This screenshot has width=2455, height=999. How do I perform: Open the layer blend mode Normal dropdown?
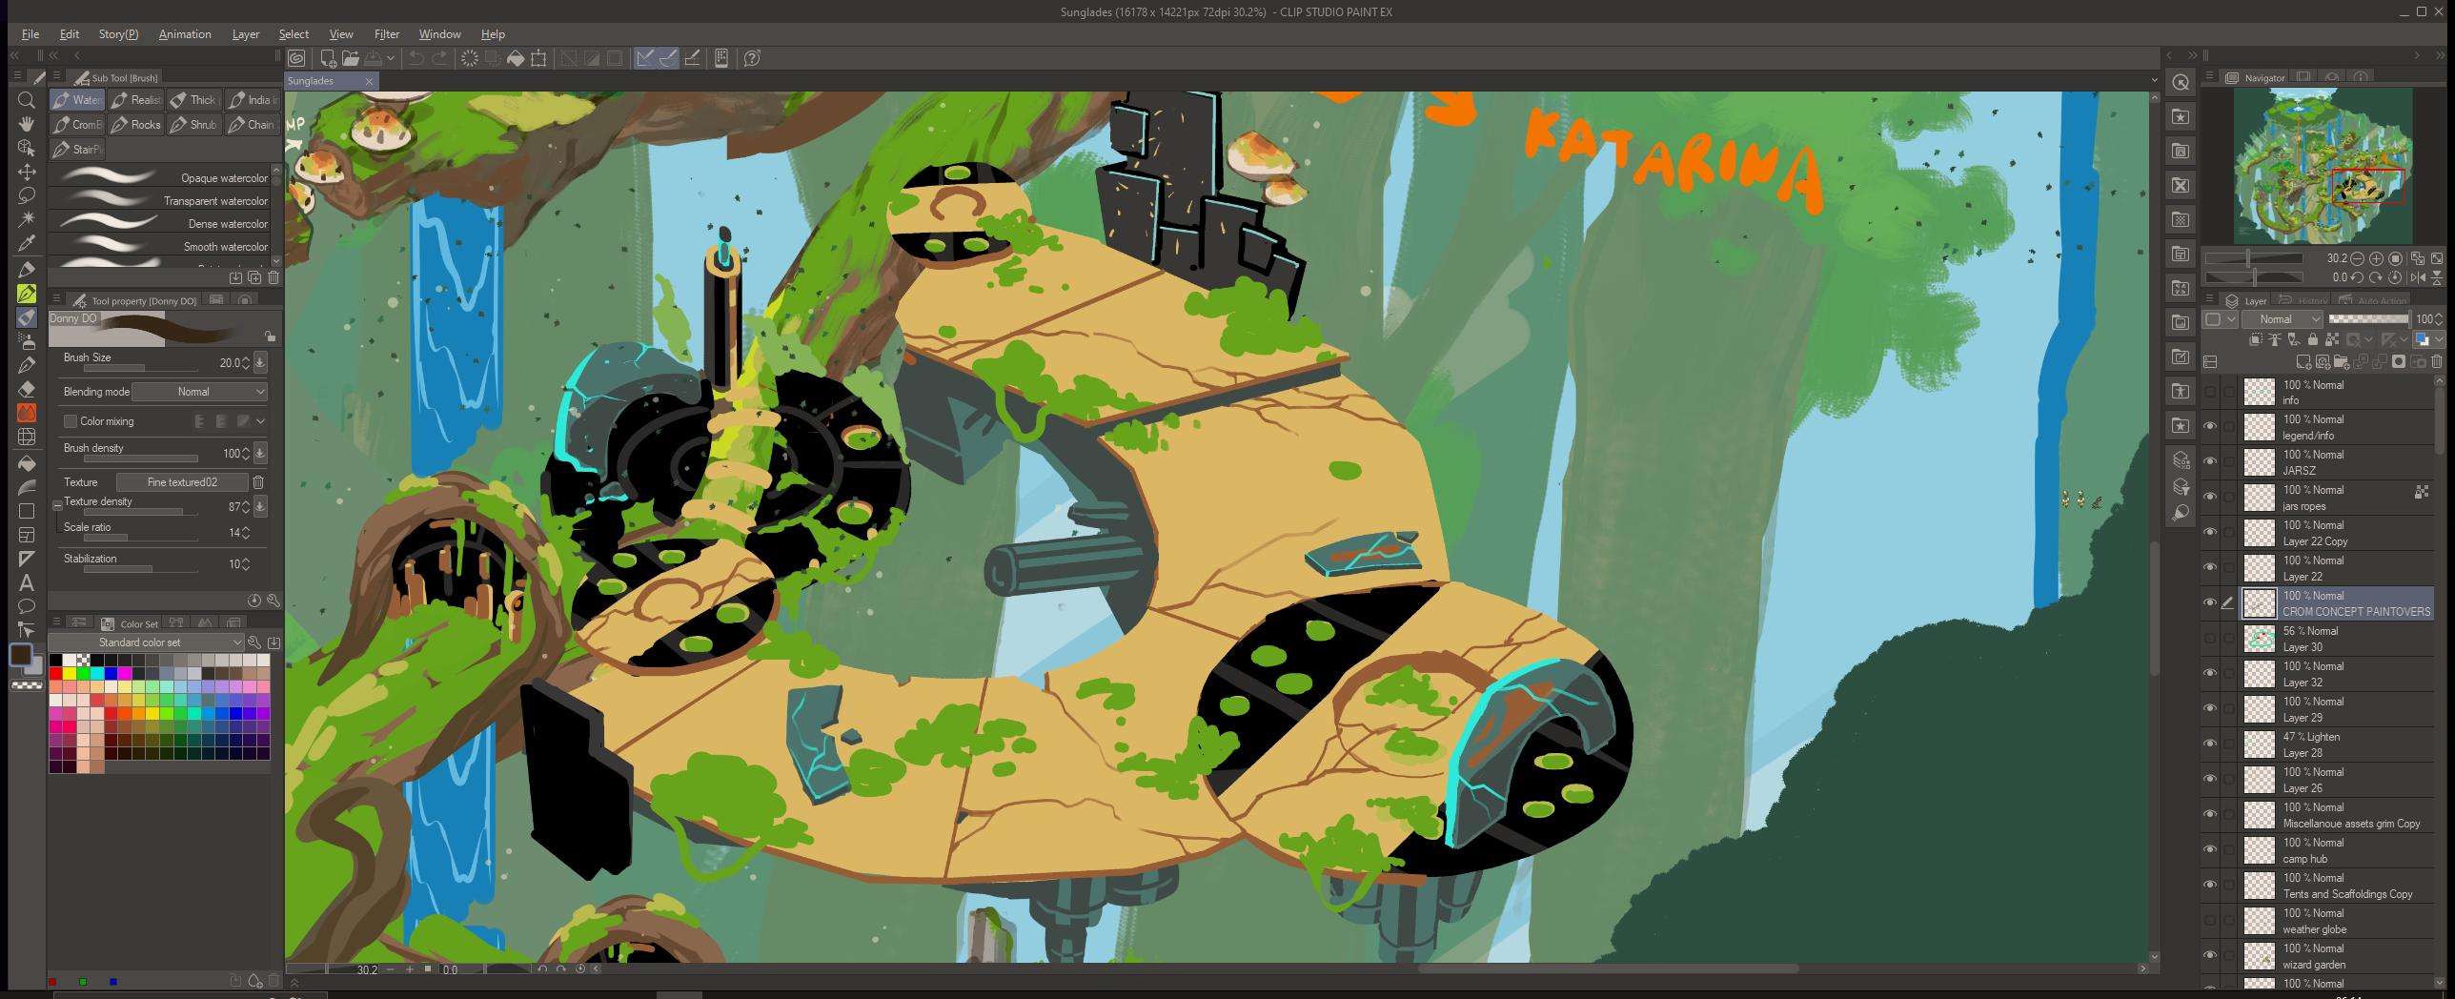pyautogui.click(x=2283, y=319)
